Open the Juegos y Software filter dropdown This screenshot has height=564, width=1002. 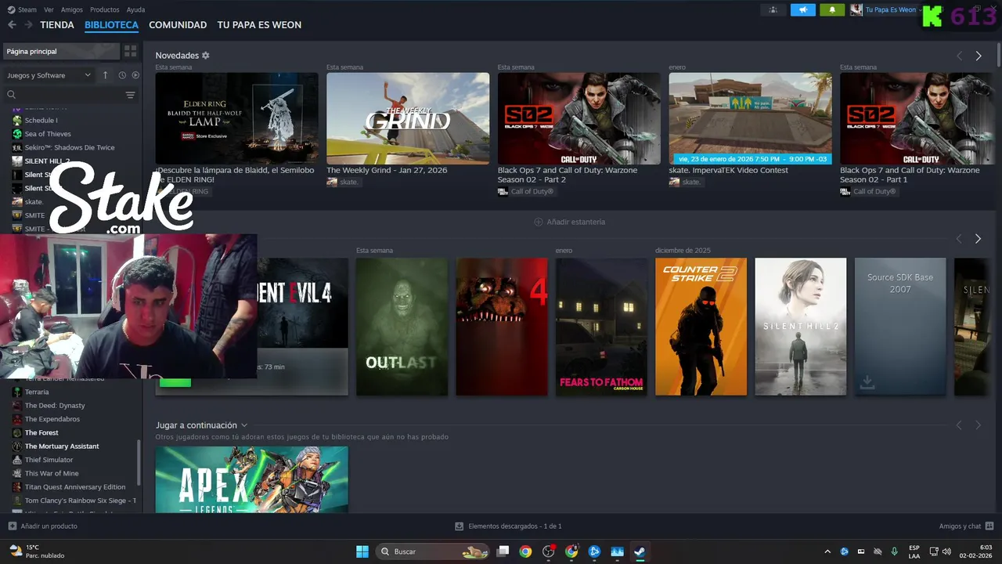pyautogui.click(x=49, y=75)
